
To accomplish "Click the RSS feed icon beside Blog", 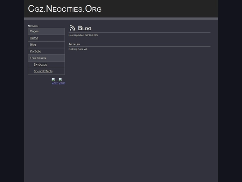I will tap(72, 28).
